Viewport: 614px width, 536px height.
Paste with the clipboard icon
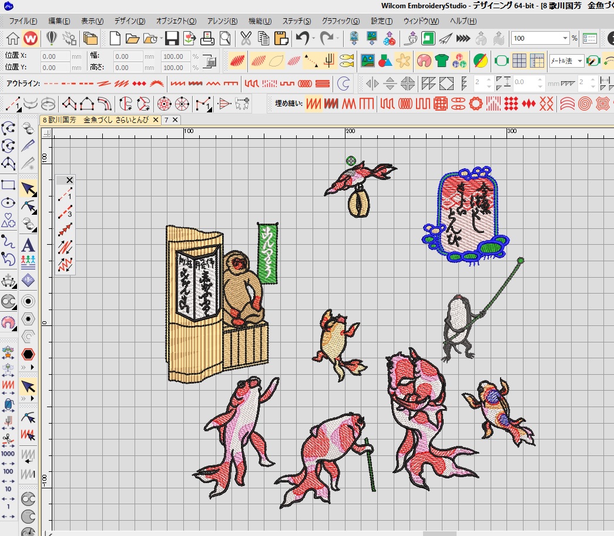click(x=281, y=38)
